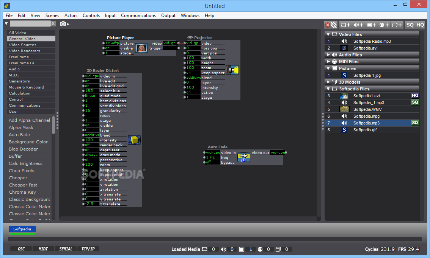
Task: Toggle Auto Fade bypass value
Action: [x=213, y=162]
